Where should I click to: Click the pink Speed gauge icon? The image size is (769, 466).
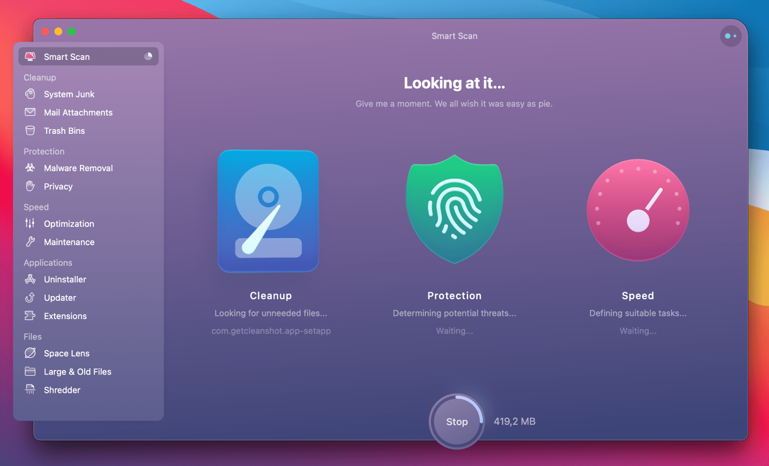click(x=638, y=210)
